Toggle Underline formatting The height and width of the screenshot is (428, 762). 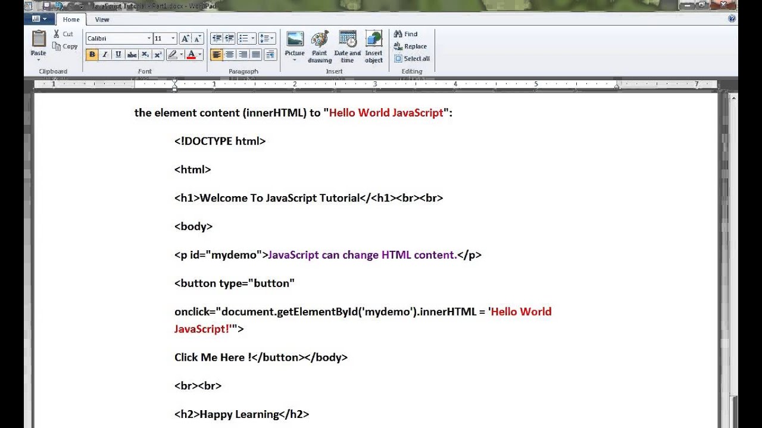(x=118, y=55)
